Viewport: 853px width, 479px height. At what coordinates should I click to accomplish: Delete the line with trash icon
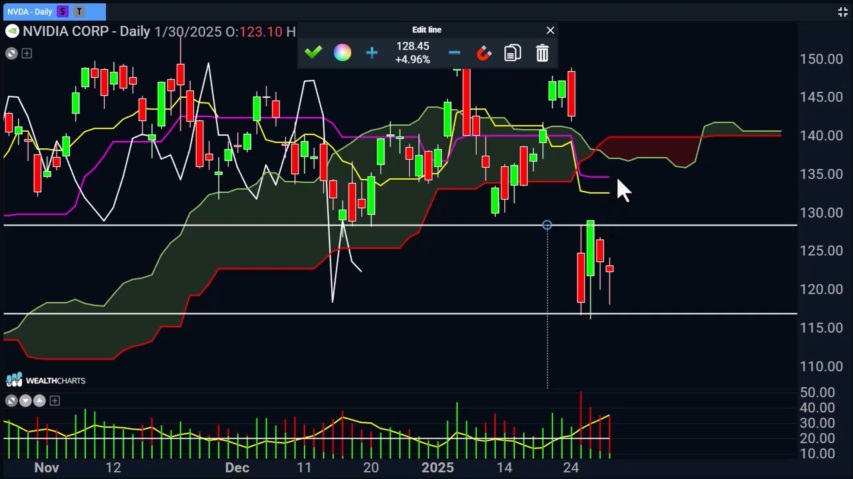(542, 53)
